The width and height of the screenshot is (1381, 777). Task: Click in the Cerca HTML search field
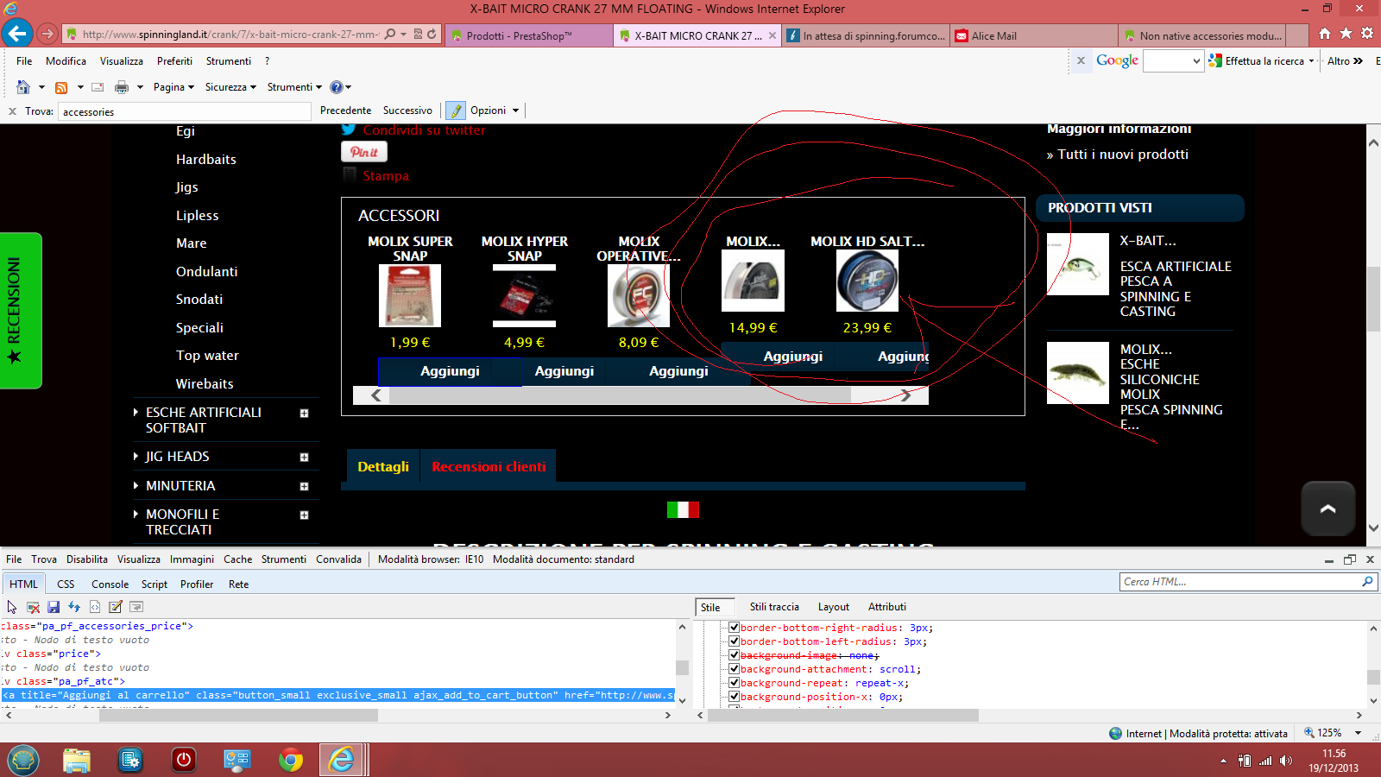click(x=1239, y=582)
